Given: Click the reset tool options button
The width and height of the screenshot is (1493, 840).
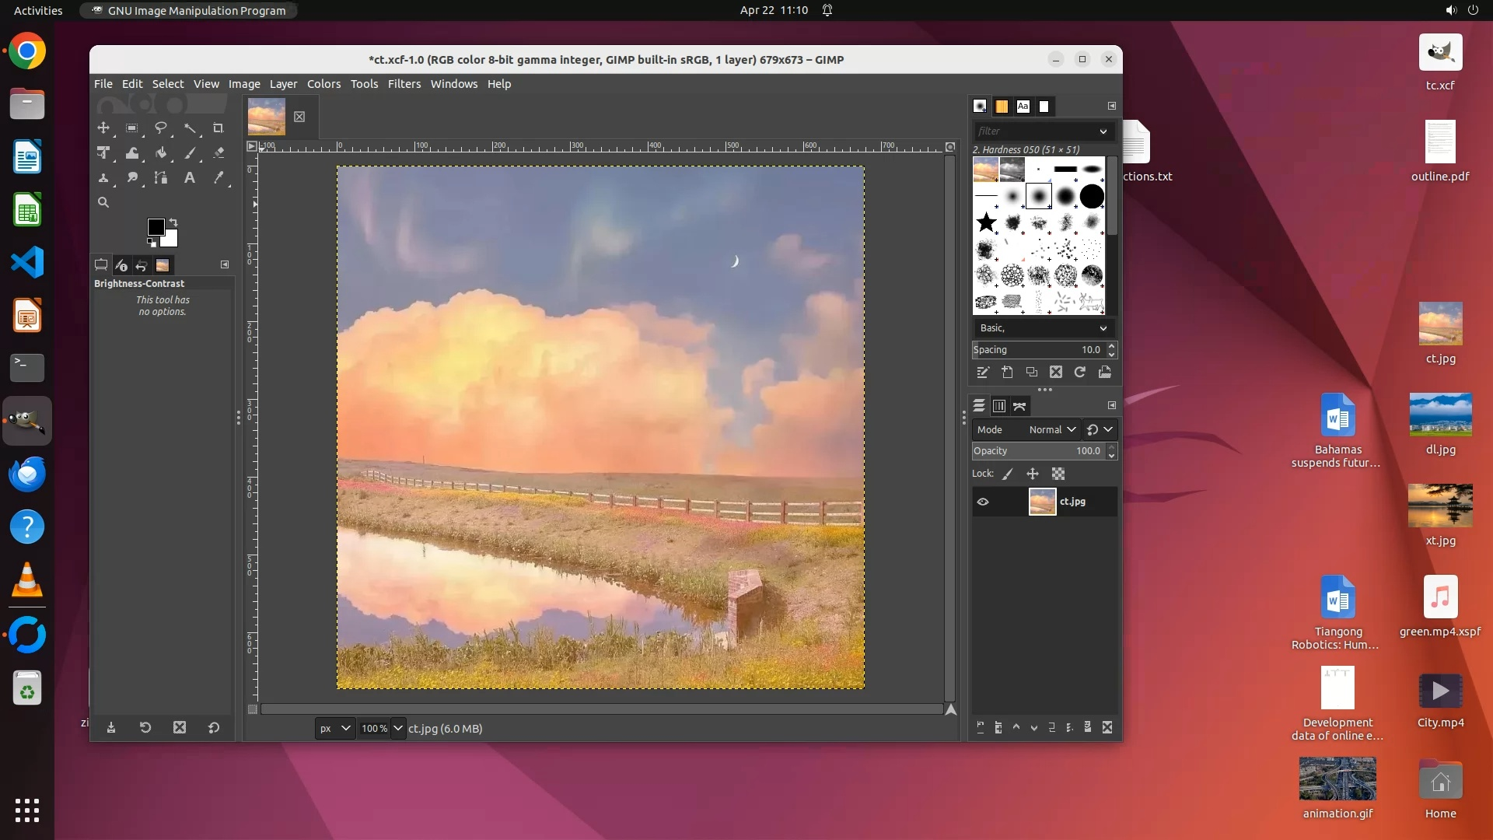Looking at the screenshot, I should click(213, 728).
